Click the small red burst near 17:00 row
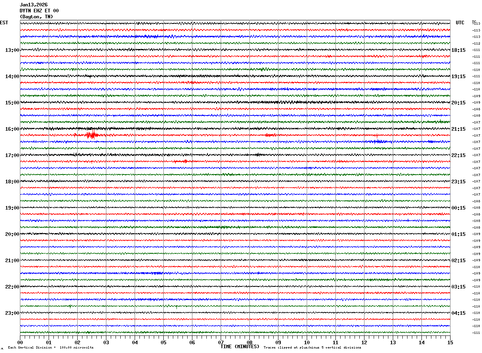This screenshot has width=482, height=353. (x=181, y=161)
